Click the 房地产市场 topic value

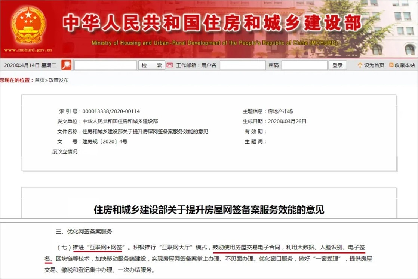[280, 111]
